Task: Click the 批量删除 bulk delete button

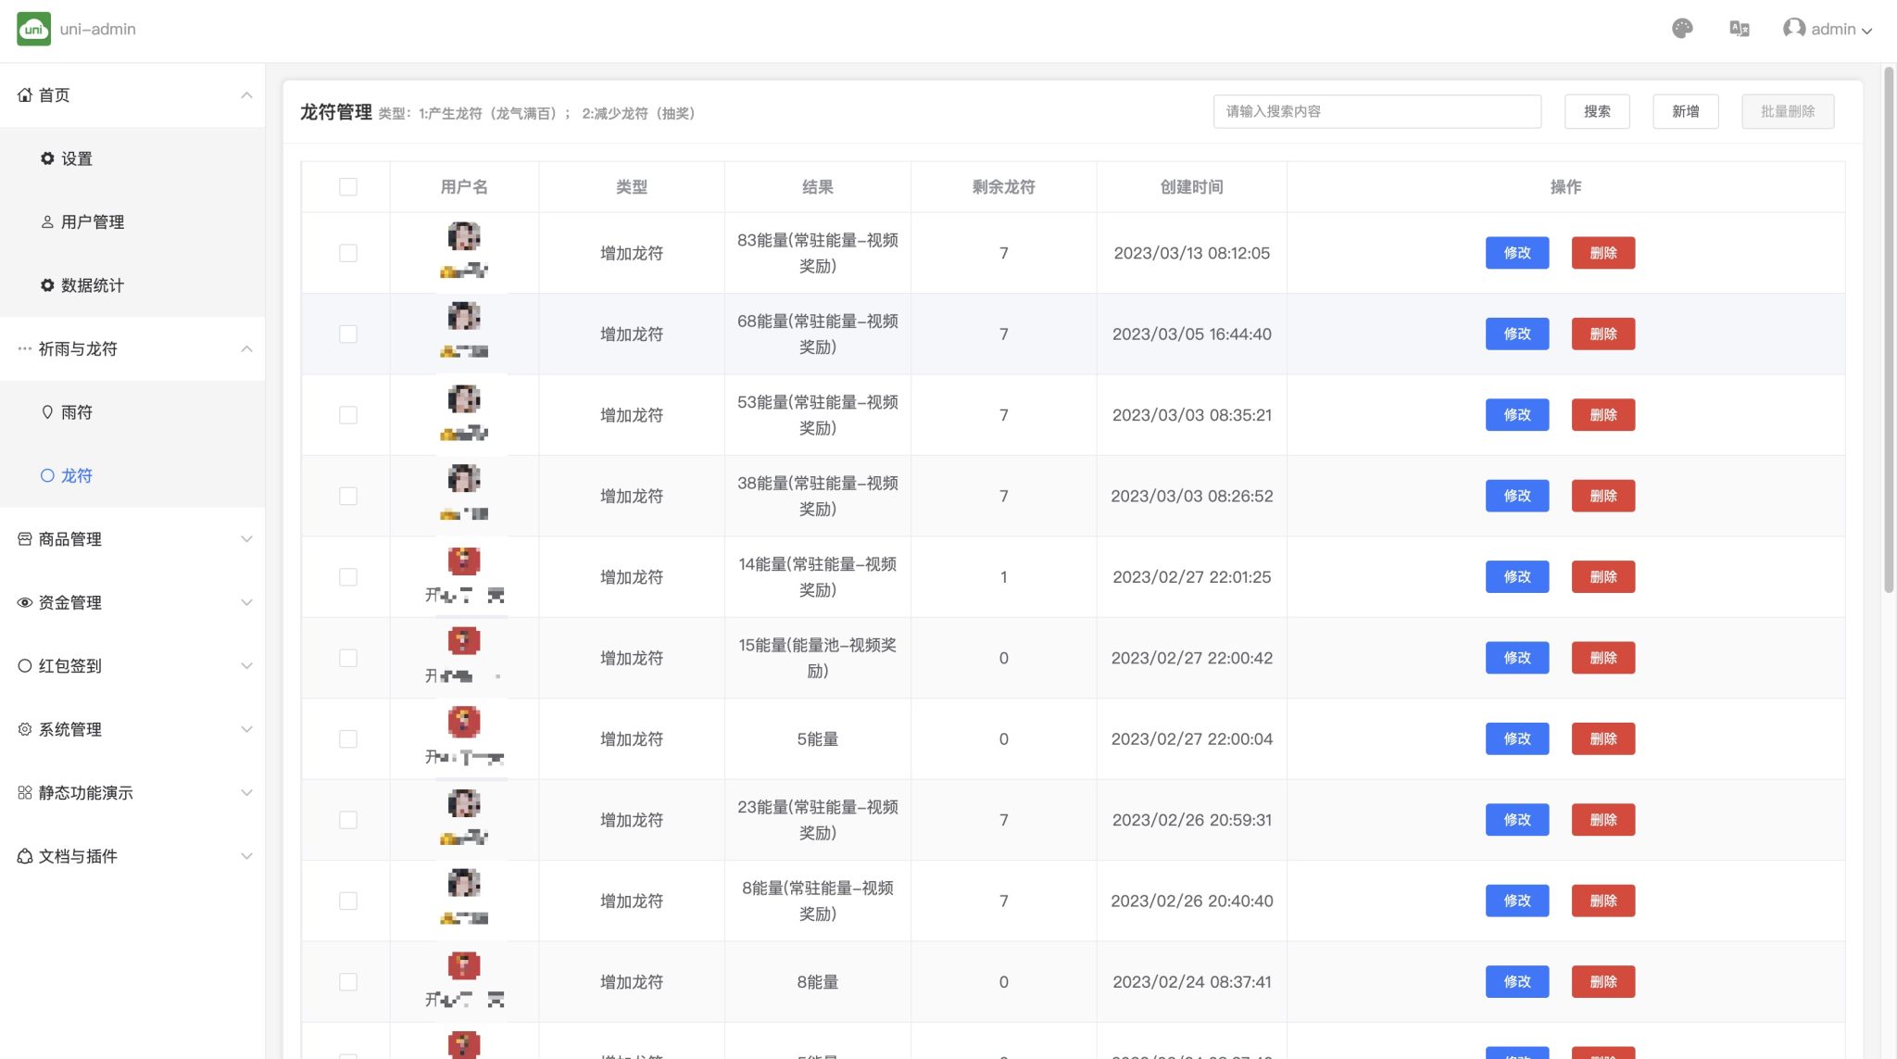Action: [x=1788, y=111]
